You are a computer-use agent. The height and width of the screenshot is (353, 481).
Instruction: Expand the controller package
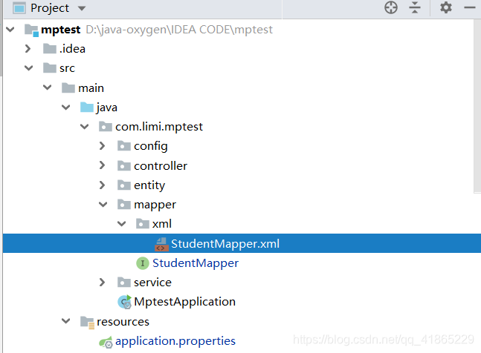(x=102, y=165)
